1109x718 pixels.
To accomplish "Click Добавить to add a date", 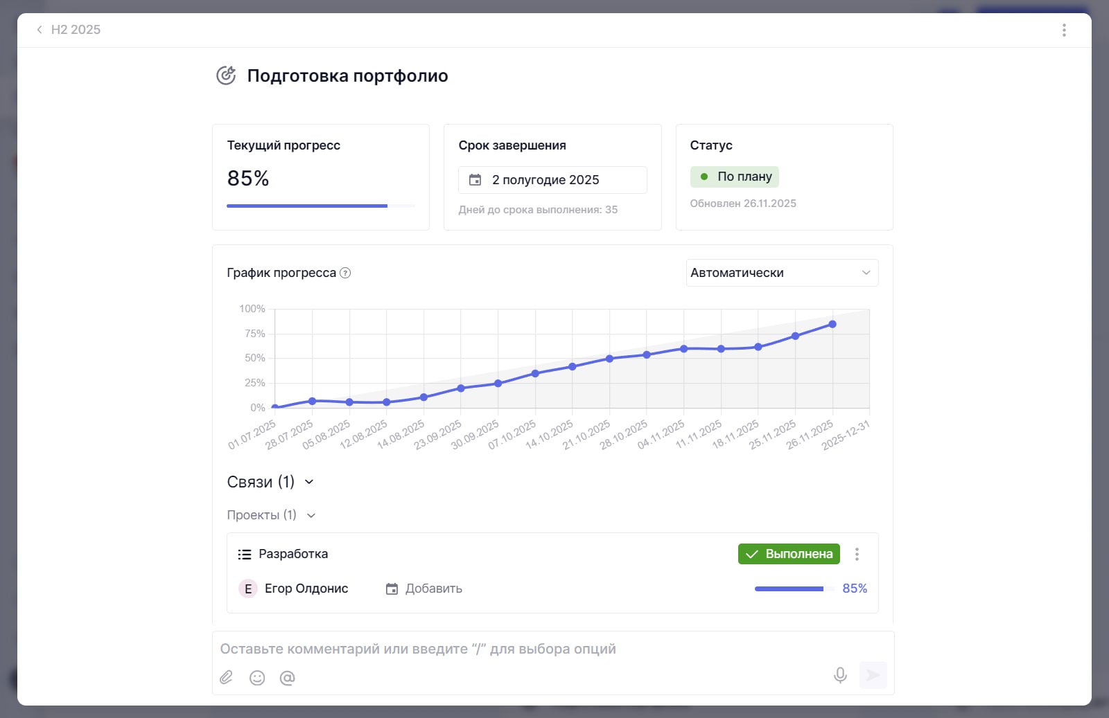I will (x=424, y=589).
